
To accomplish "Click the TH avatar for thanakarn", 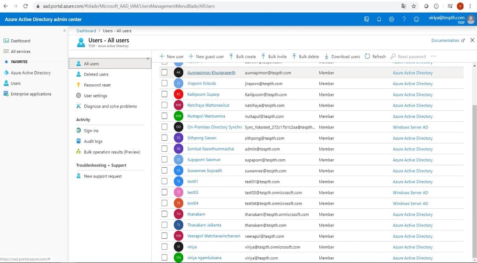I will click(178, 214).
